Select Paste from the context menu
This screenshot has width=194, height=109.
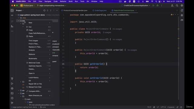[x=38, y=36]
